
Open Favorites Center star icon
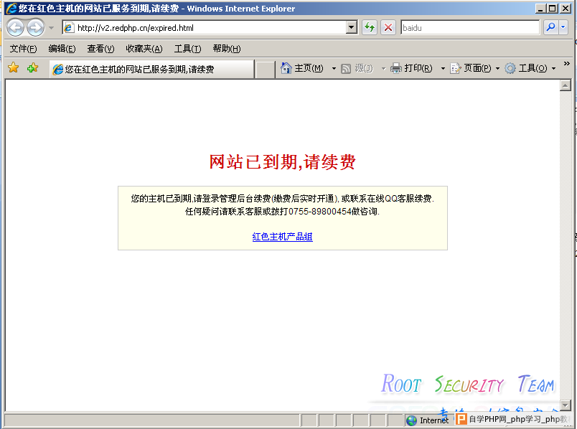pyautogui.click(x=13, y=67)
